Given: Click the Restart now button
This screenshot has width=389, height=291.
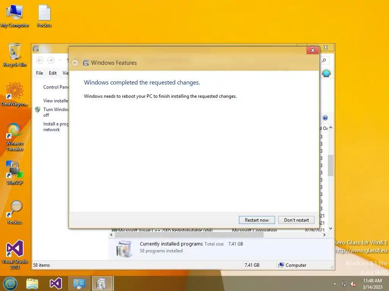Looking at the screenshot, I should tap(257, 220).
